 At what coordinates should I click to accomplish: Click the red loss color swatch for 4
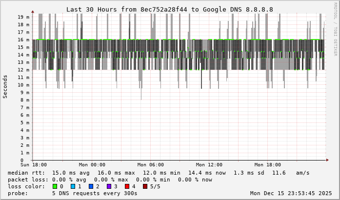[127, 186]
